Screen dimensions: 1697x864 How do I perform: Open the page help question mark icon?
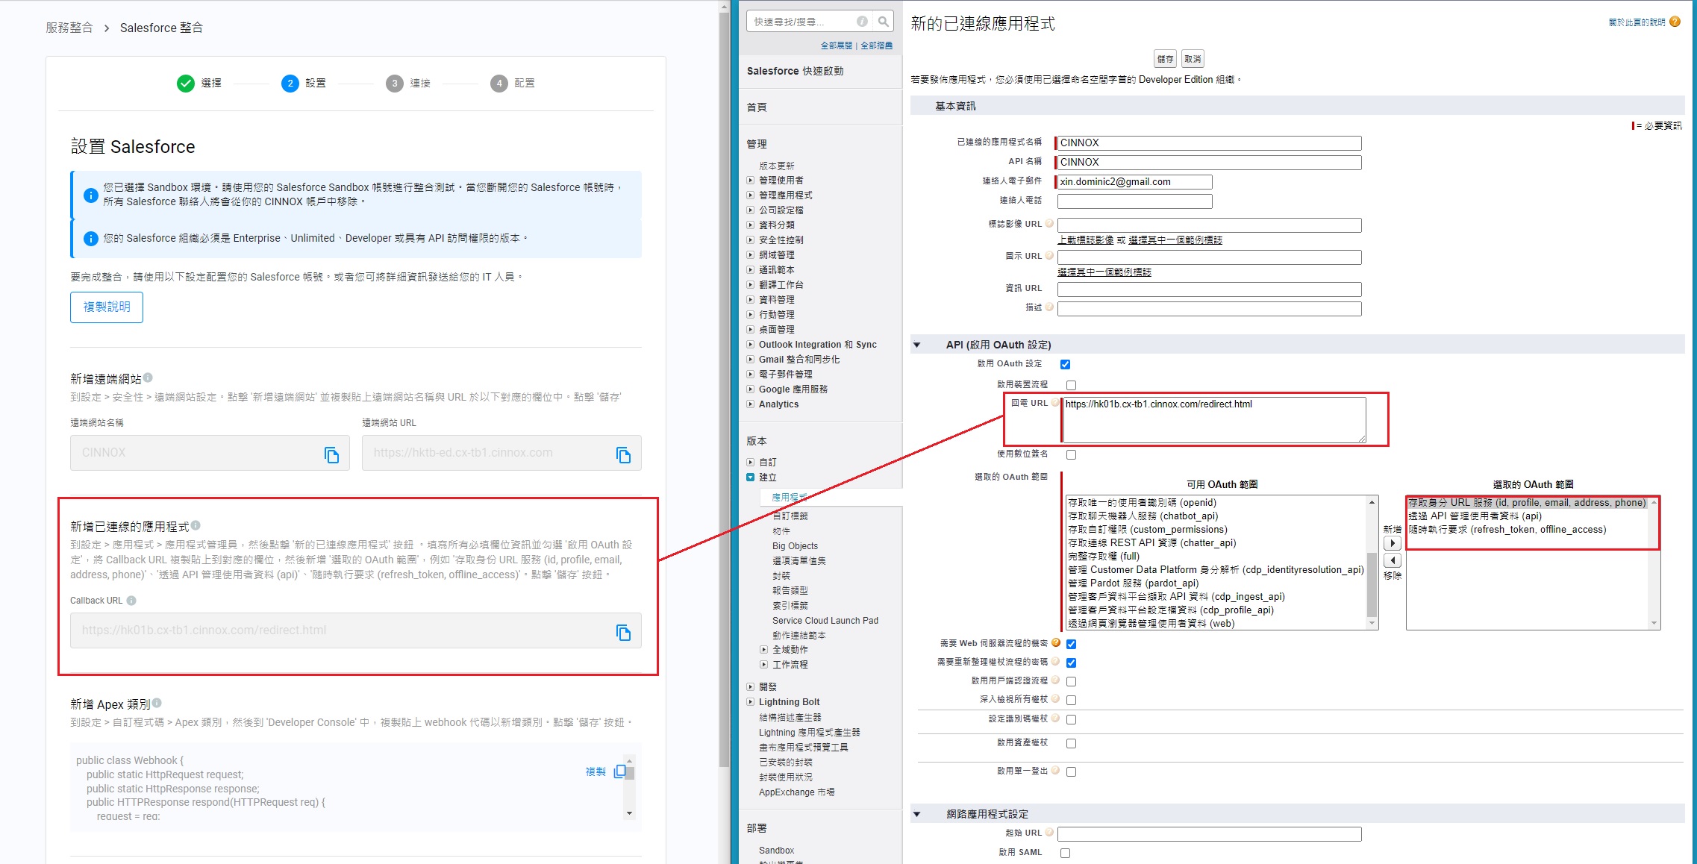point(1675,22)
